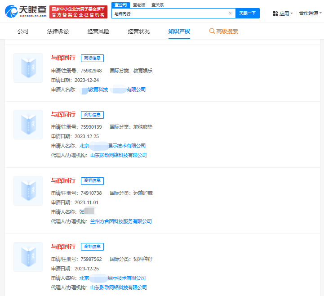
Task: Click the apps grid icon beside 应用
Action: pos(275,13)
